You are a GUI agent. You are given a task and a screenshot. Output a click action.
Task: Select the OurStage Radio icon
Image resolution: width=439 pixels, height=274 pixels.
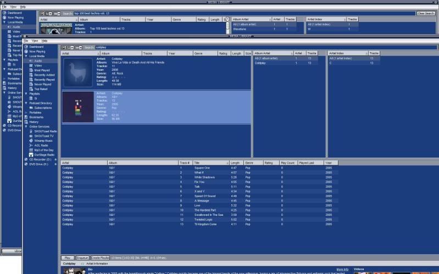[x=31, y=154]
